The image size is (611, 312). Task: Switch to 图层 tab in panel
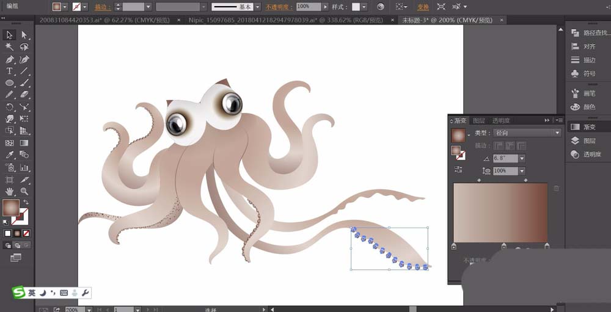coord(479,120)
